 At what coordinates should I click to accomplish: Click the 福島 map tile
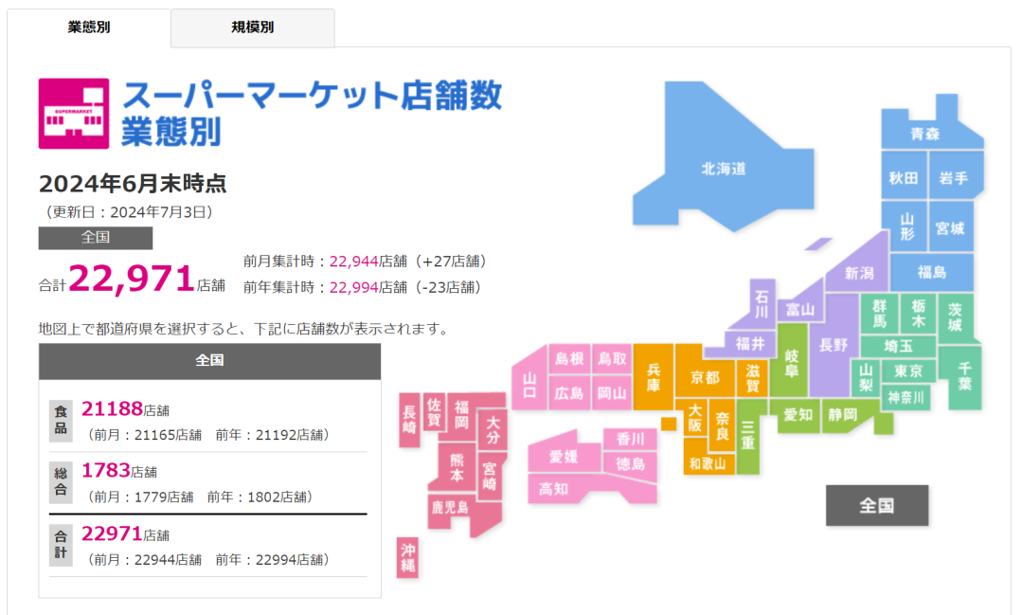pyautogui.click(x=931, y=272)
